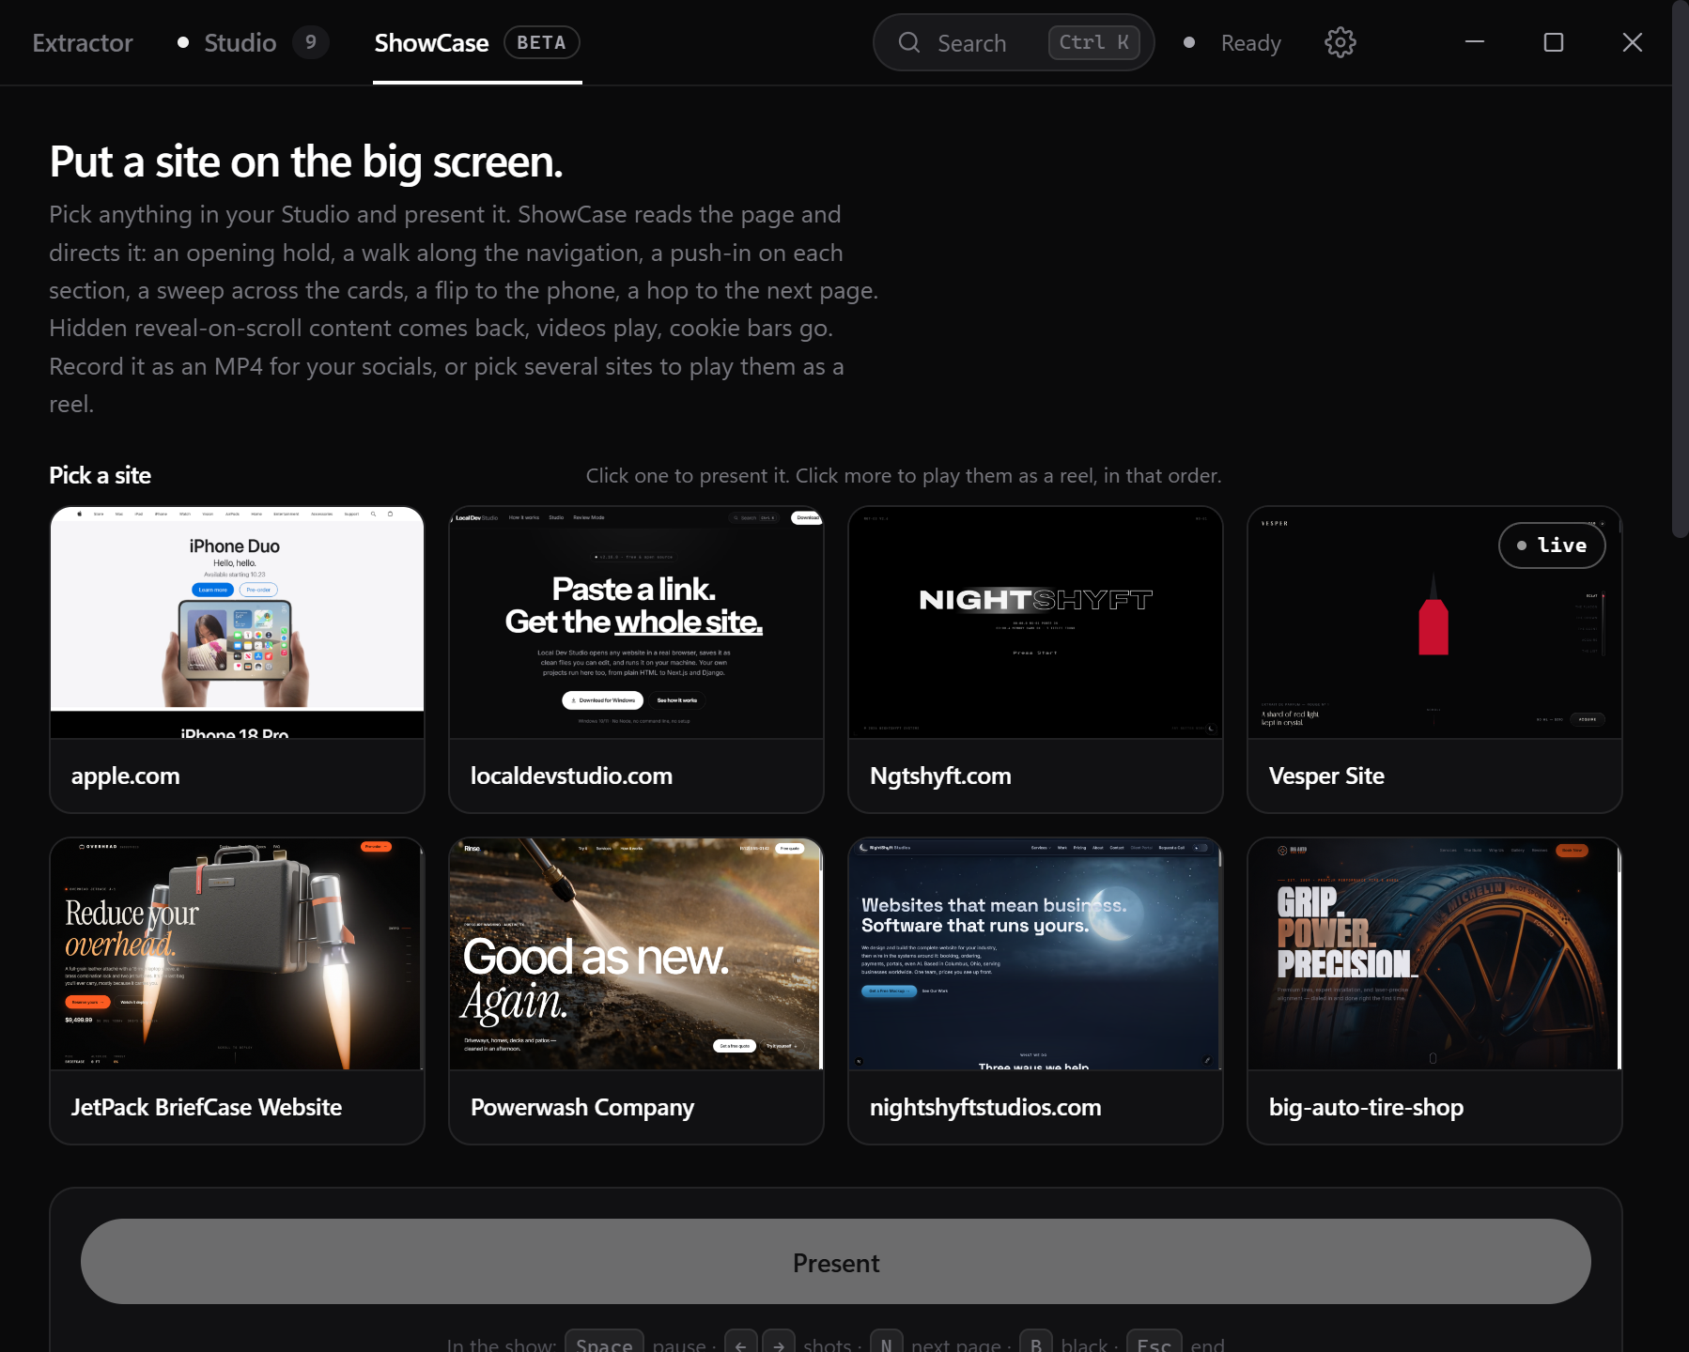Click the Ctrl K shortcut hint
Screen dimensions: 1689x1352
[1094, 42]
